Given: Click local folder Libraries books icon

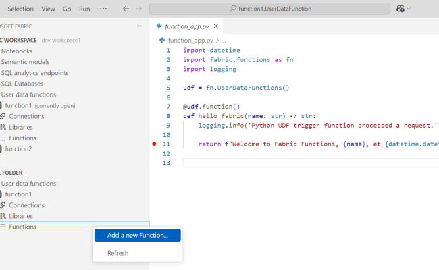Looking at the screenshot, I should [3, 216].
